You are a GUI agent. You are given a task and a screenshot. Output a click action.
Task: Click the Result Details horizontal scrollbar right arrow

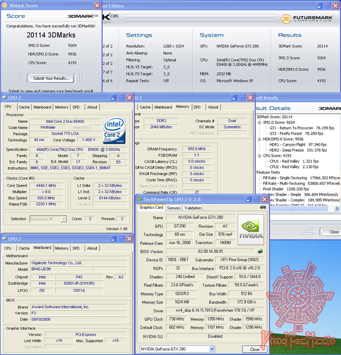click(x=337, y=208)
